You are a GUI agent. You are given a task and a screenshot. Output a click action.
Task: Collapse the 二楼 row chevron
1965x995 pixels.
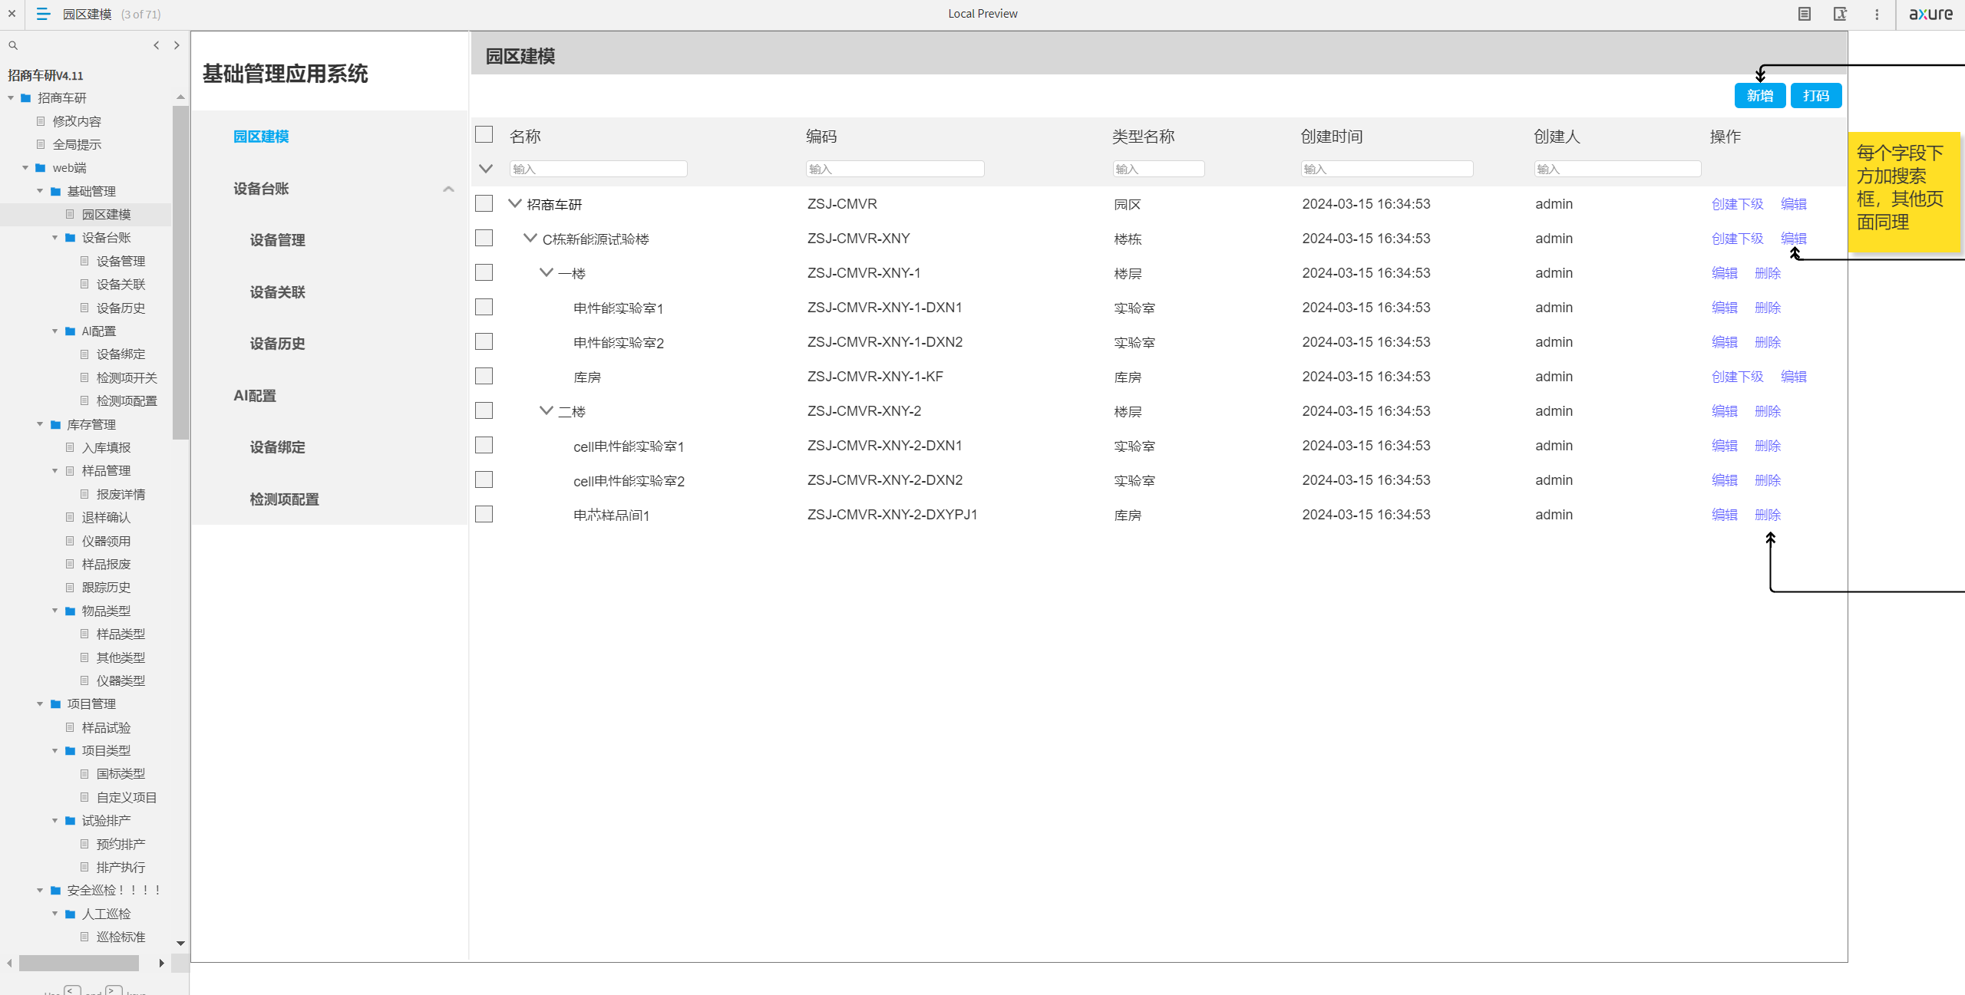tap(547, 410)
